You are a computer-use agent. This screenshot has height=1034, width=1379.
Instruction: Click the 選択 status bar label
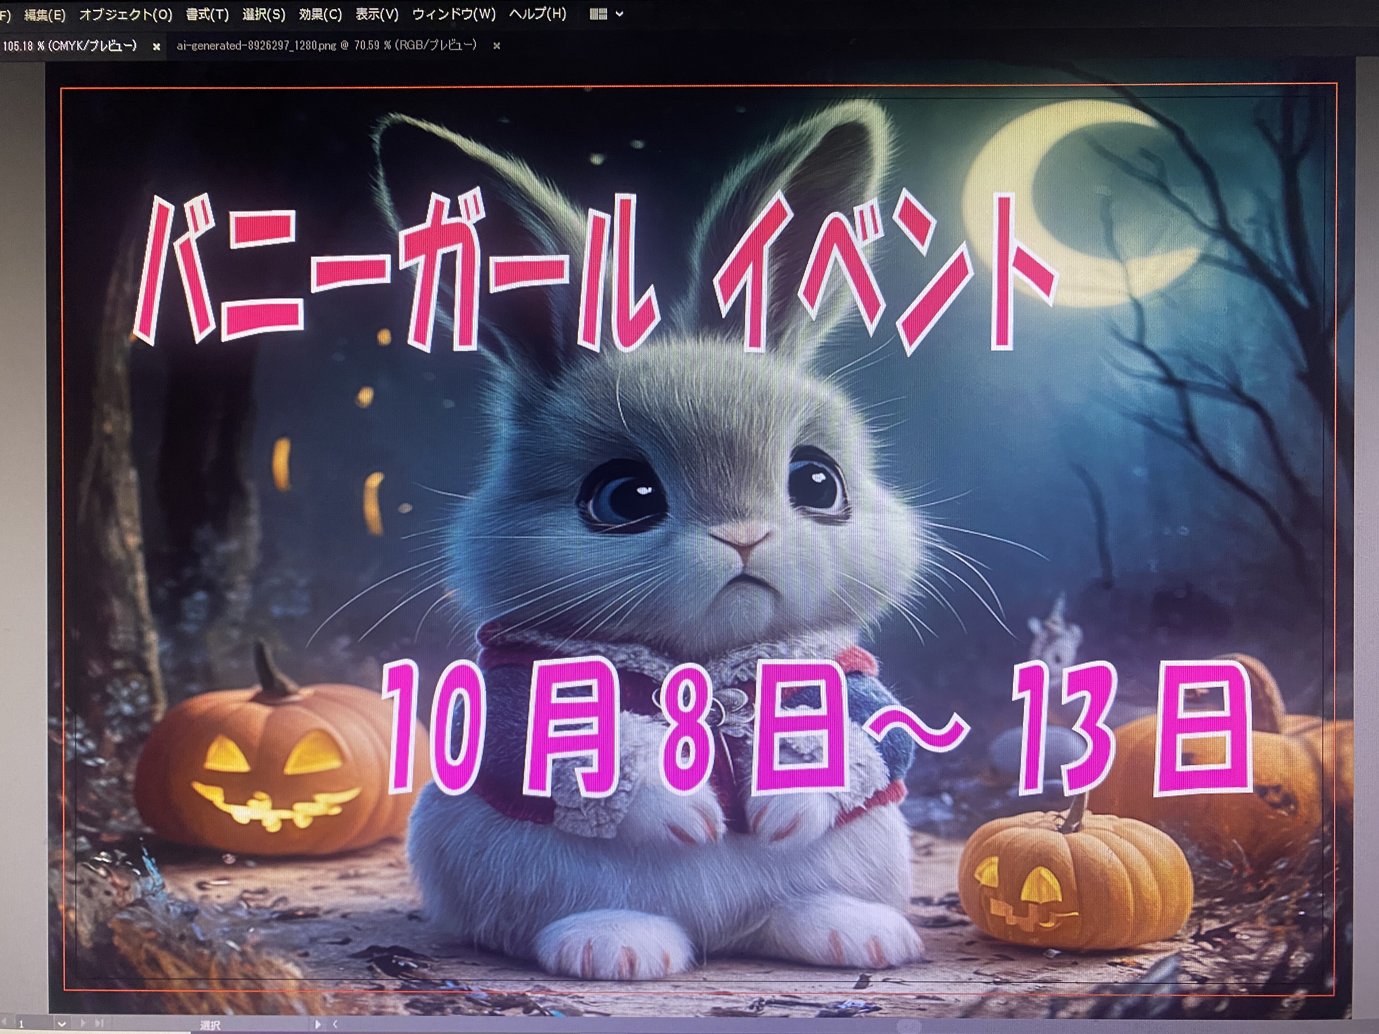coord(210,1025)
